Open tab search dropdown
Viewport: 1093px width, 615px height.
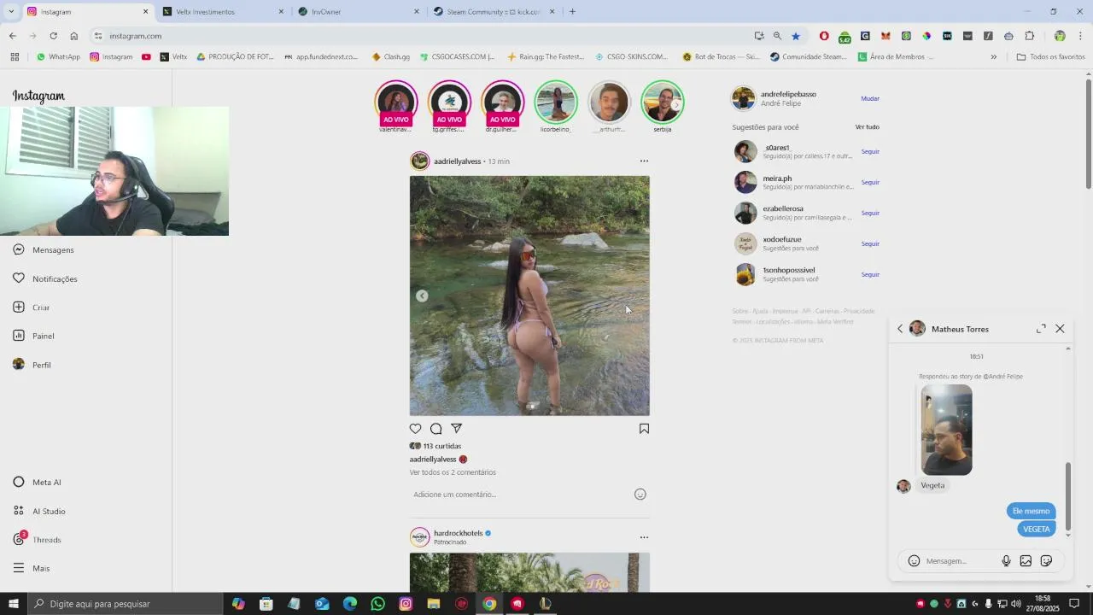11,12
